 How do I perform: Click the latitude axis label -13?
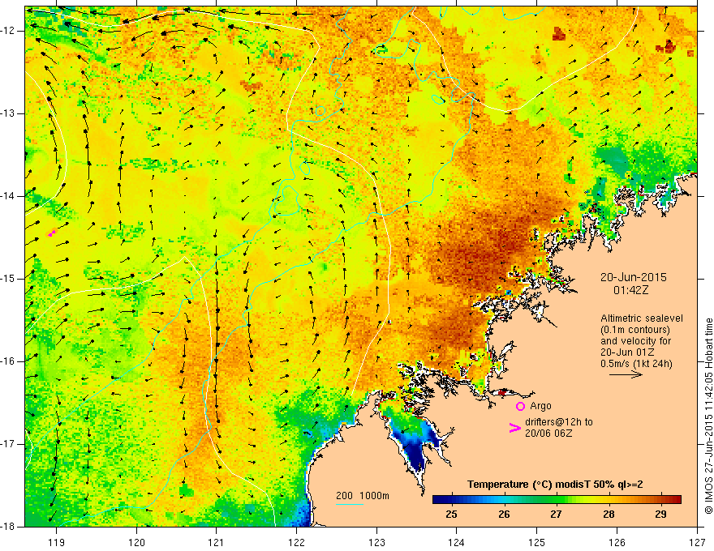[9, 113]
